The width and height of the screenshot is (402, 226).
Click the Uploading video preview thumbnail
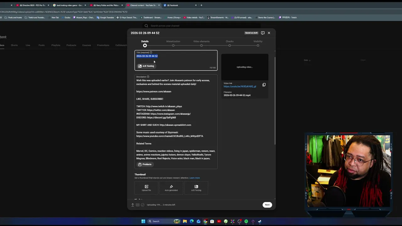click(x=245, y=67)
